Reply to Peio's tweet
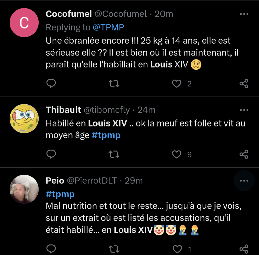 click(x=51, y=248)
